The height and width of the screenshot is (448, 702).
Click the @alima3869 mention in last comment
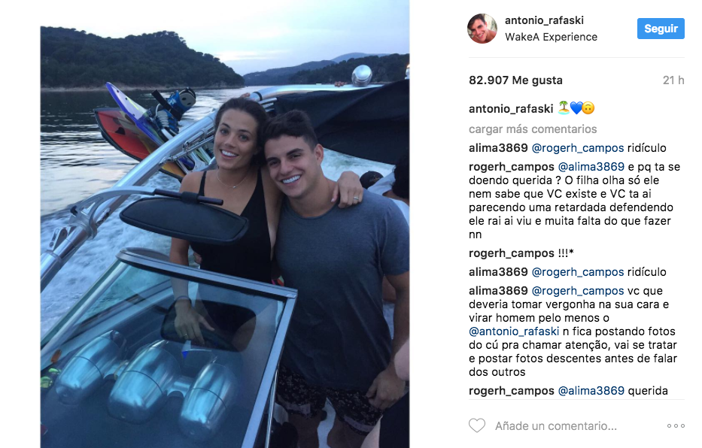coord(591,391)
